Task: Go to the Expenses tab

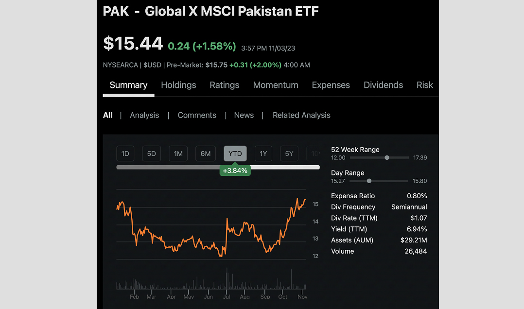Action: click(331, 85)
